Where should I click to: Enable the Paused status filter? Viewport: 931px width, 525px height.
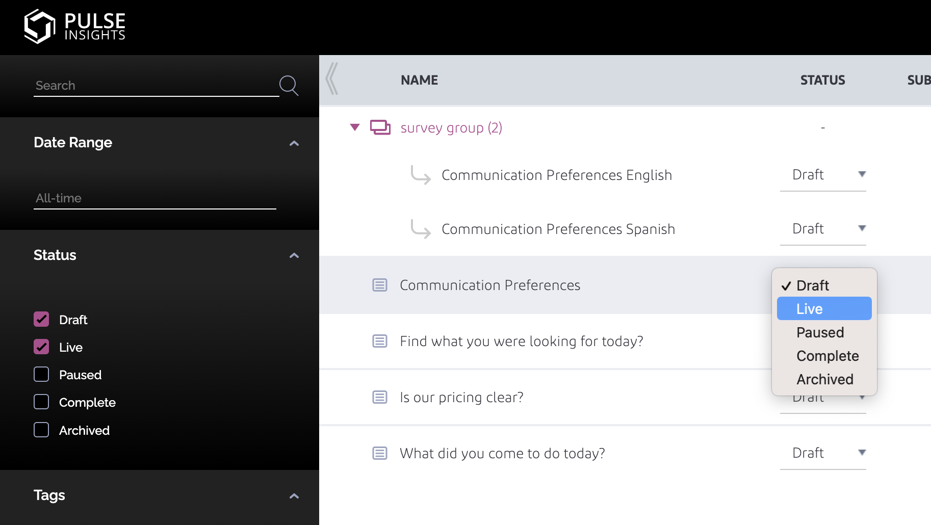coord(41,375)
